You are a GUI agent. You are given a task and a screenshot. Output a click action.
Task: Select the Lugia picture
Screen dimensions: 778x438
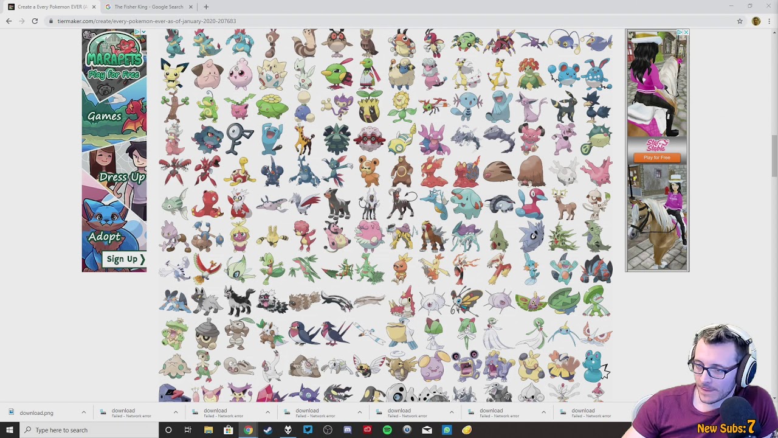click(175, 268)
